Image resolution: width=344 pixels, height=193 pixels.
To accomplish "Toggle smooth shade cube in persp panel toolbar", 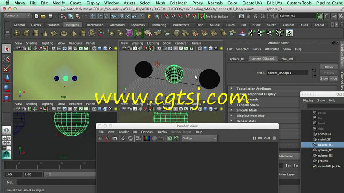I will 206,48.
